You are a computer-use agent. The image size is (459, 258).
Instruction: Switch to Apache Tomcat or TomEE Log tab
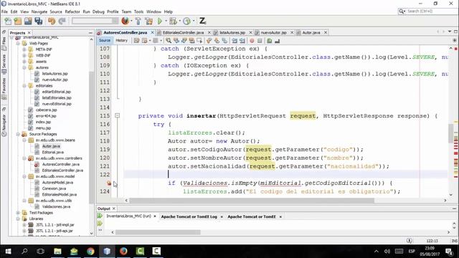click(x=189, y=216)
